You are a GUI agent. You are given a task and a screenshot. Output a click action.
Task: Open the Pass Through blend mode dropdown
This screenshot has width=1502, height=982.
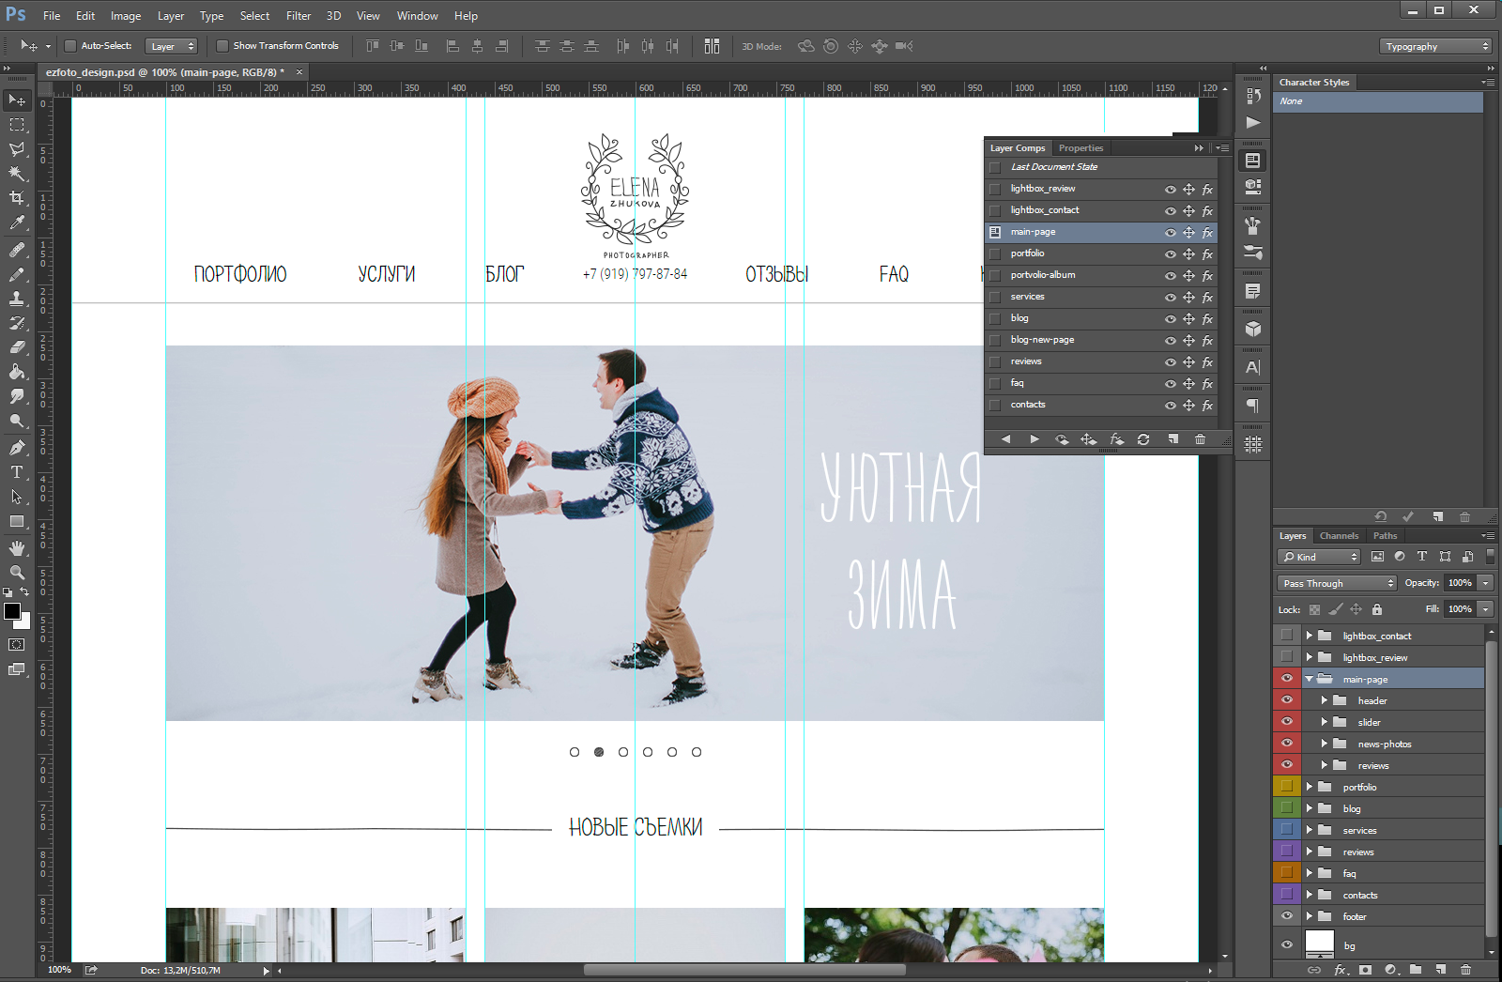[1338, 583]
